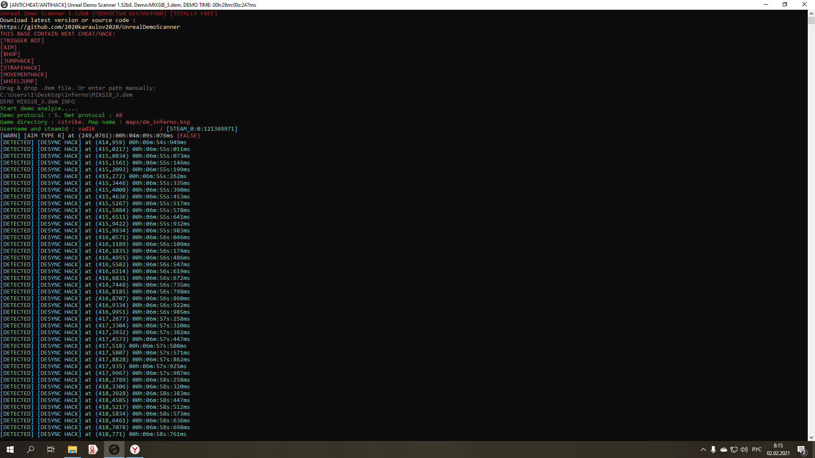Open the notification center icon
This screenshot has width=815, height=458.
[x=801, y=450]
